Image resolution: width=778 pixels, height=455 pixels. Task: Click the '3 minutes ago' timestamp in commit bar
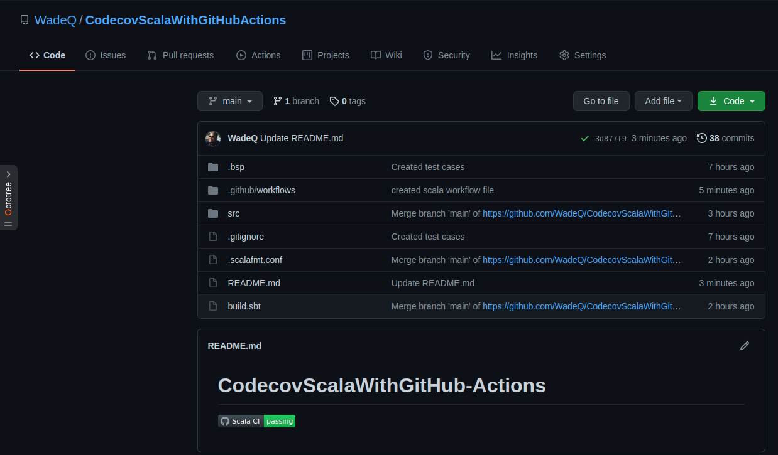tap(659, 138)
